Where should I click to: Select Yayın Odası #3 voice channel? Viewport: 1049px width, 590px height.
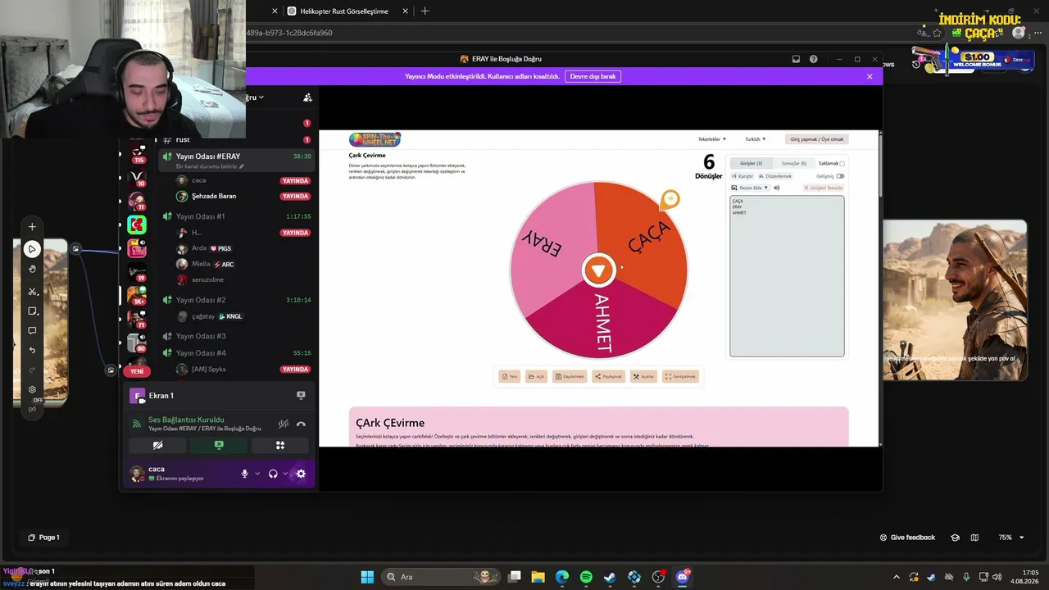[x=236, y=336]
